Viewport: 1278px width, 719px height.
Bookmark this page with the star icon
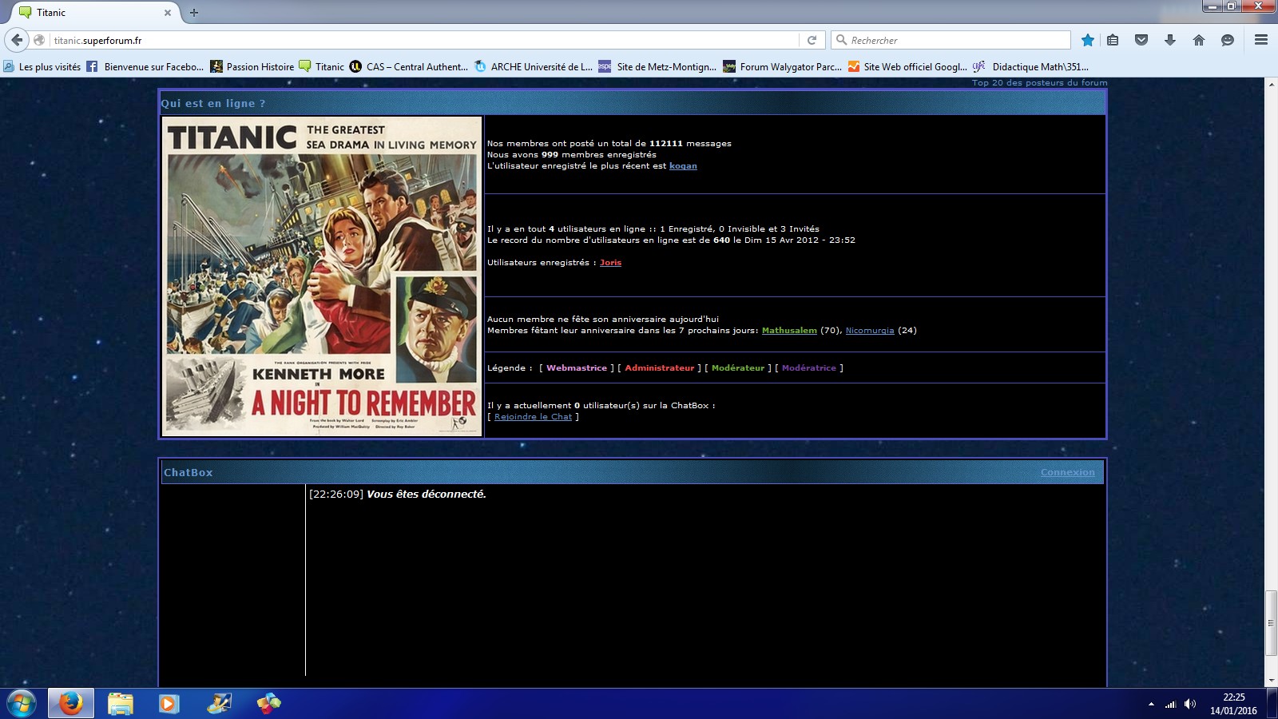pyautogui.click(x=1087, y=40)
